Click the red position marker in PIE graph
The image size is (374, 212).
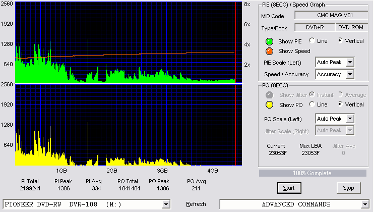coord(236,42)
